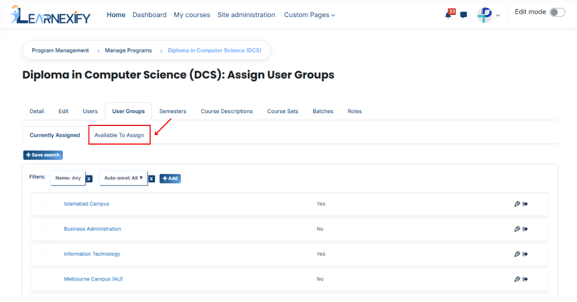The image size is (577, 302).
Task: Open the Course Descriptions tab
Action: pyautogui.click(x=227, y=112)
